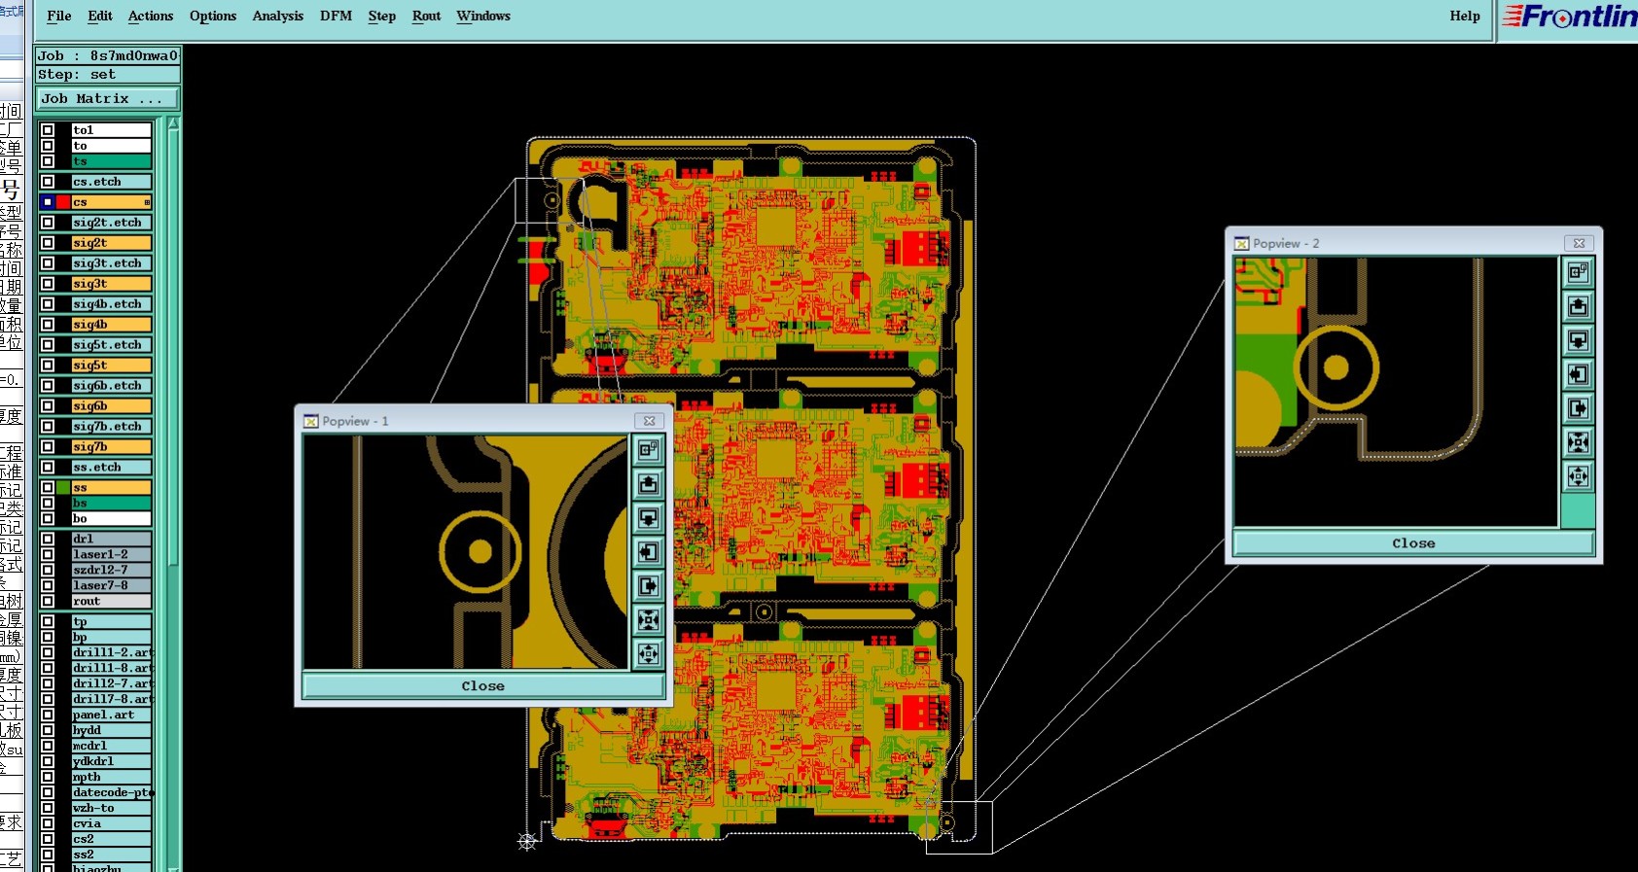
Task: Select layer name sig7b
Action: point(111,447)
